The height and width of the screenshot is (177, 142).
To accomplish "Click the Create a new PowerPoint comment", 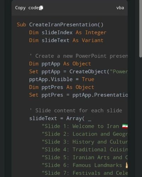I will coord(79,56).
